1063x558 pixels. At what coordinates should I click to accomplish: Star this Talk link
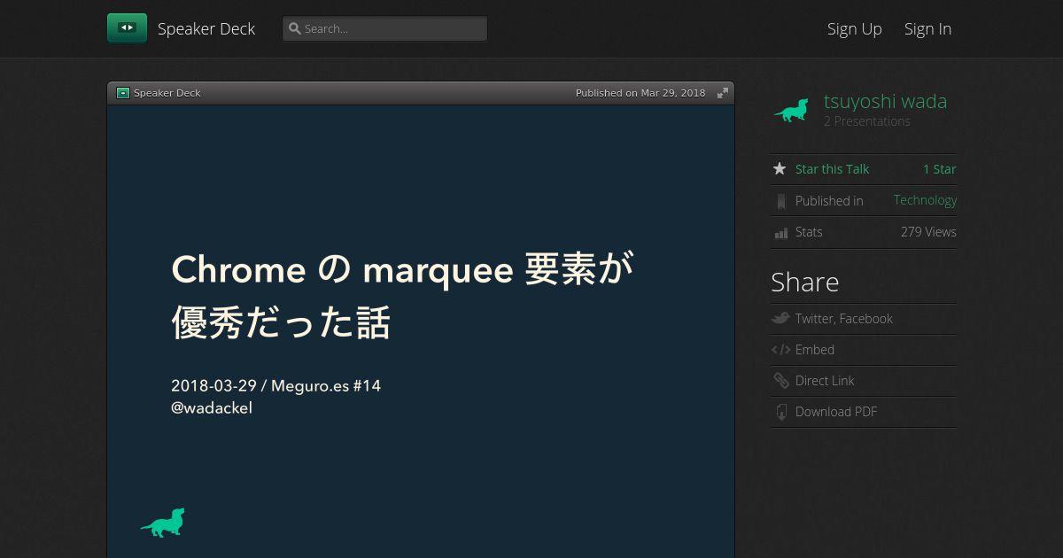coord(832,169)
